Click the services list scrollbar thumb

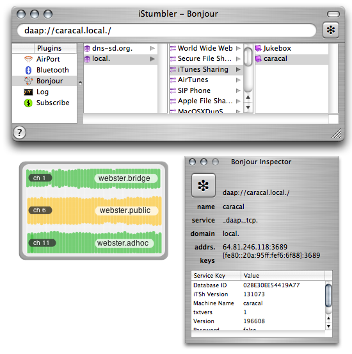coord(248,56)
